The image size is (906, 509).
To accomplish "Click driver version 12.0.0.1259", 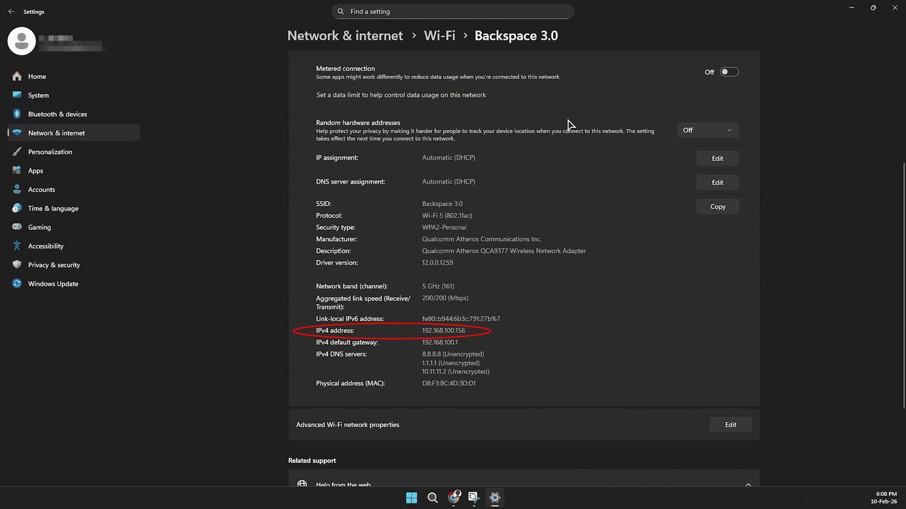I will pyautogui.click(x=437, y=263).
